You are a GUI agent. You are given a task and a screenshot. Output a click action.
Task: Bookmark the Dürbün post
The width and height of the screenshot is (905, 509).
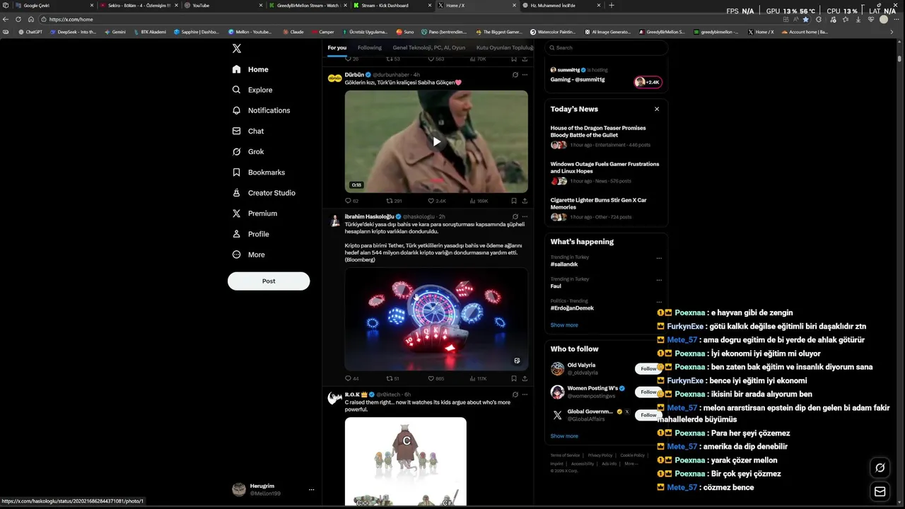tap(513, 201)
